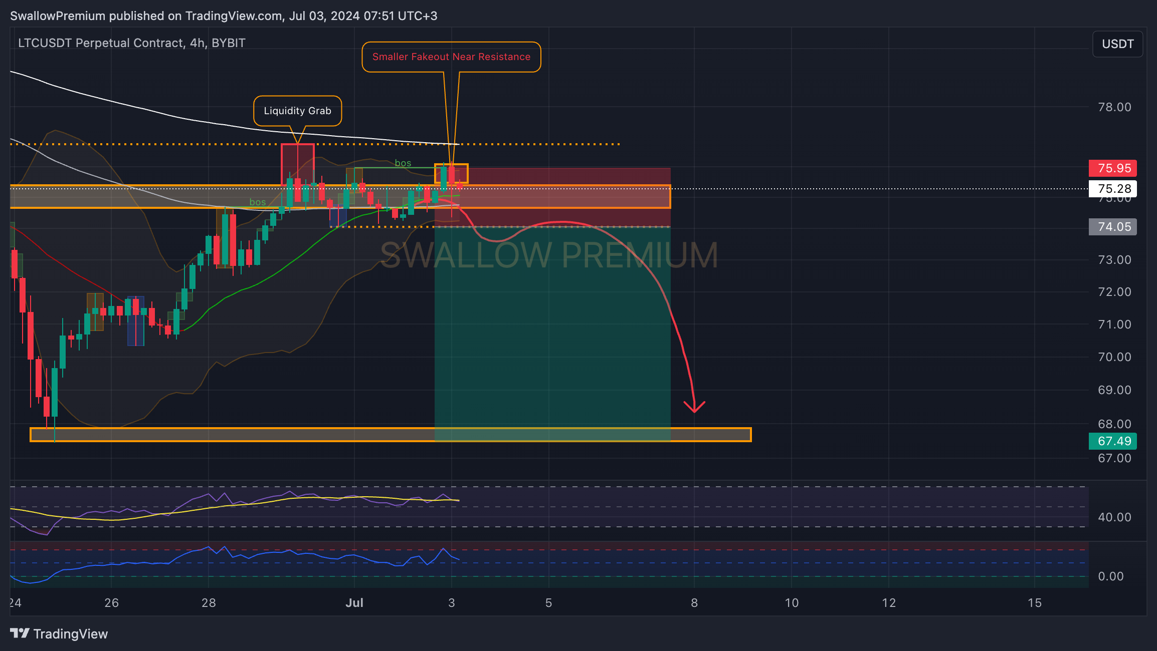
Task: Click the 'Jul' date axis label
Action: (x=354, y=603)
